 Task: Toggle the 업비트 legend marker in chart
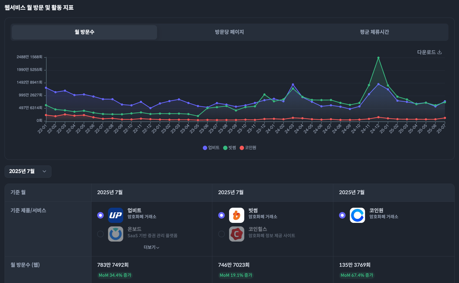click(205, 148)
